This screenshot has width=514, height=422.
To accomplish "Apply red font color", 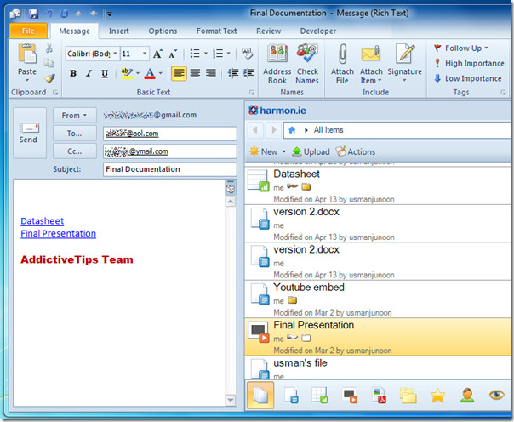I will tap(150, 73).
